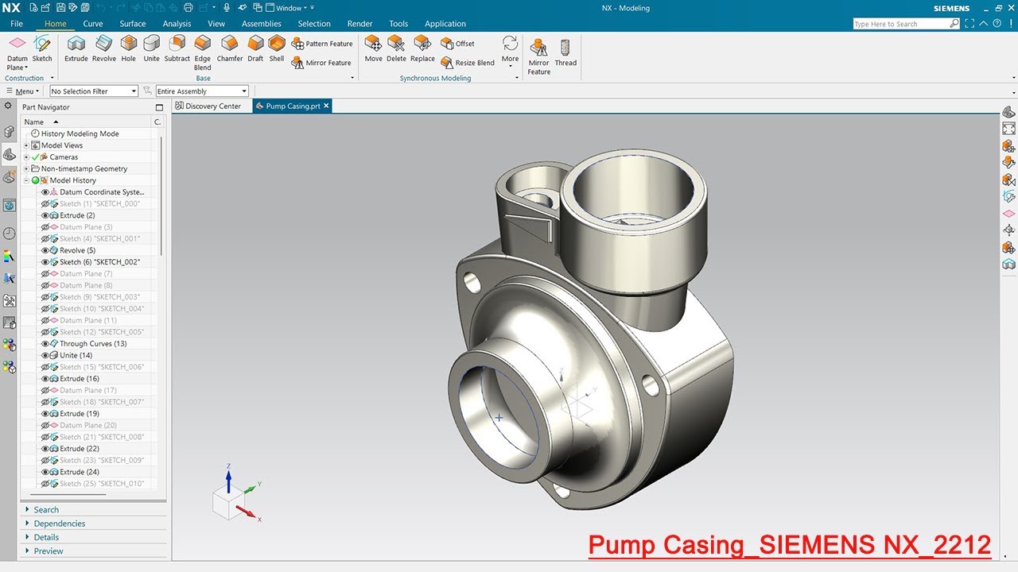The image size is (1018, 572).
Task: Click the triad view cube
Action: click(x=227, y=502)
